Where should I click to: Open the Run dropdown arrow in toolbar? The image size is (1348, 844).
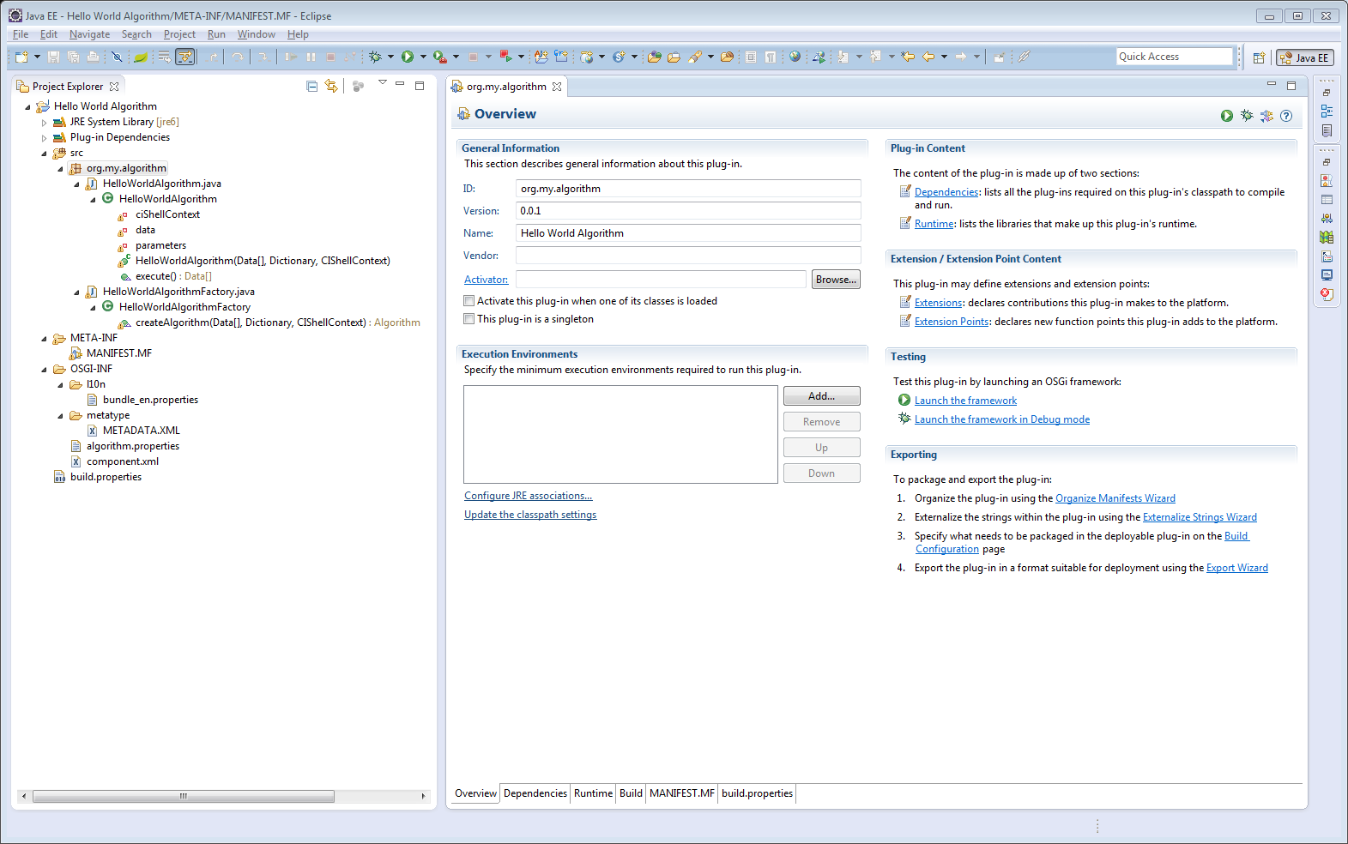pos(423,57)
